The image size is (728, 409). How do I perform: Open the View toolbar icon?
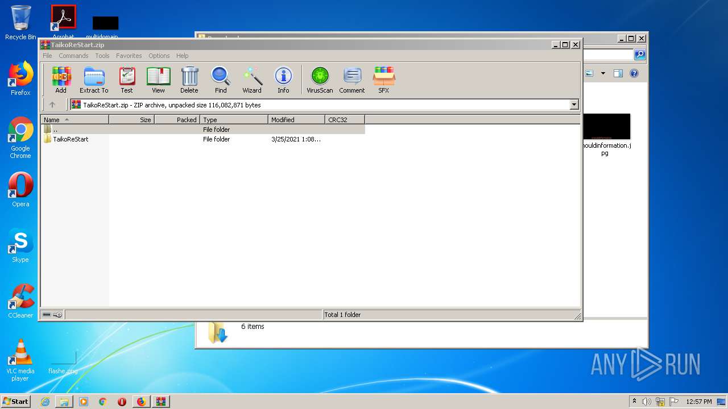tap(158, 80)
